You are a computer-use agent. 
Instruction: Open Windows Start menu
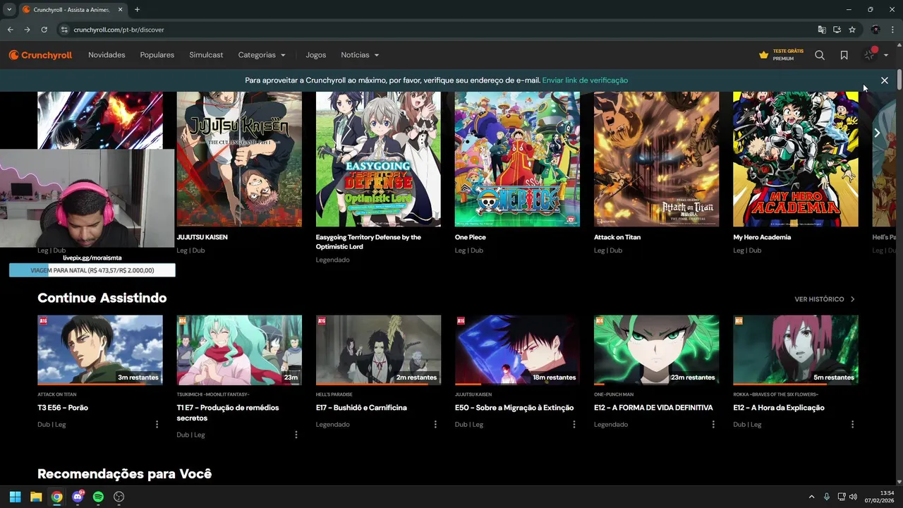15,497
